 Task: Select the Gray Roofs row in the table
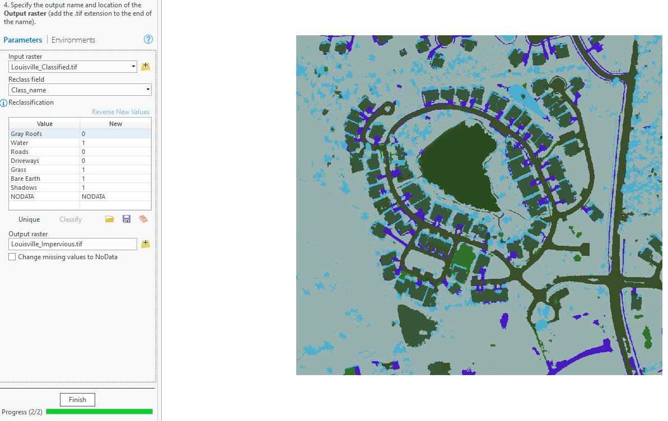(x=44, y=133)
